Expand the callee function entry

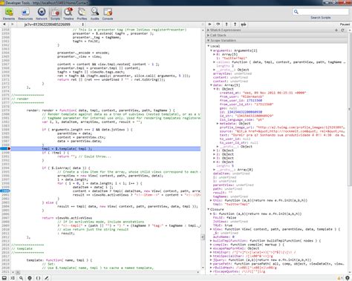pos(215,62)
